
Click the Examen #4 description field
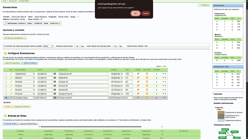click(x=83, y=86)
